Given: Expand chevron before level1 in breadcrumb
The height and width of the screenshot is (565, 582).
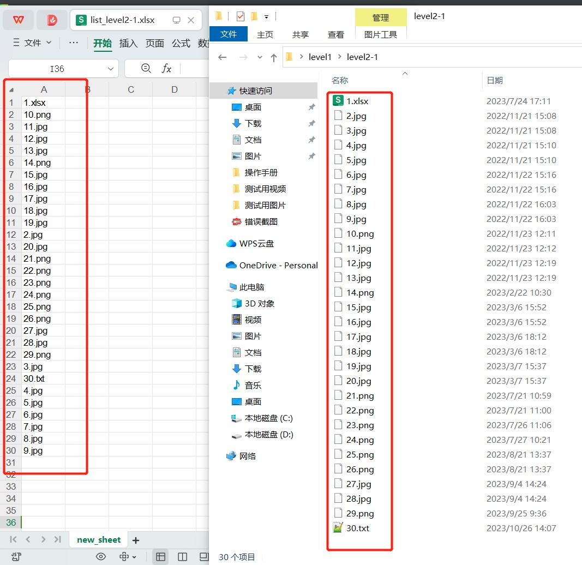Looking at the screenshot, I should 302,56.
